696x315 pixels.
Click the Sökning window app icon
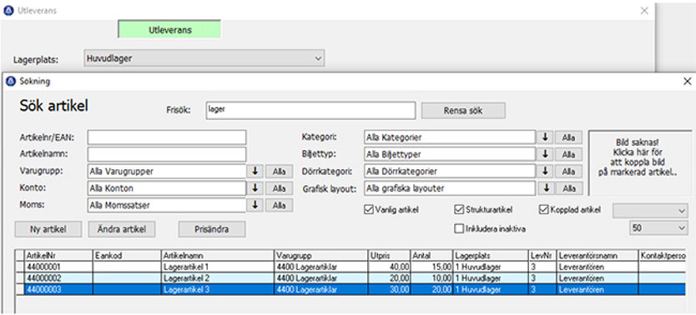click(x=12, y=81)
